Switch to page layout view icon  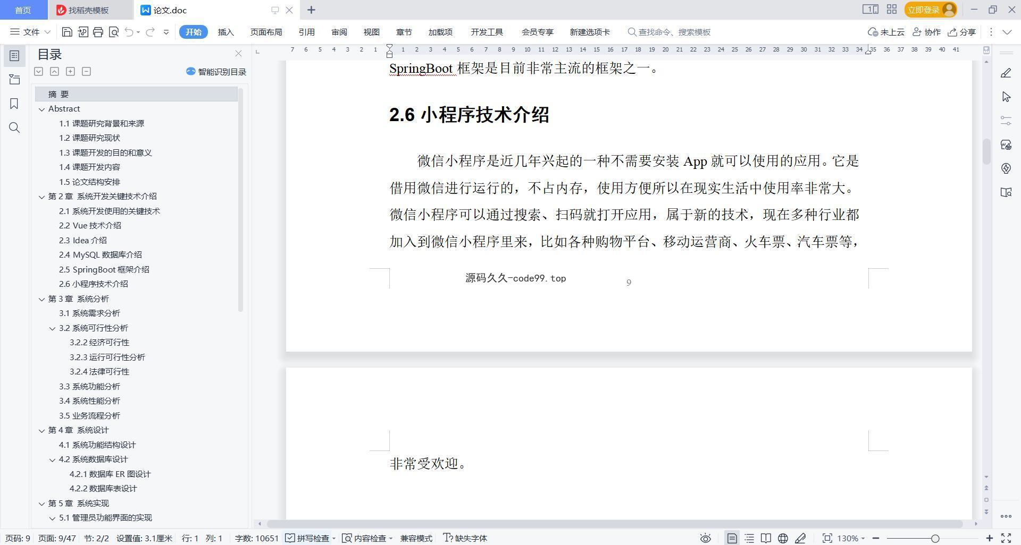click(x=732, y=538)
